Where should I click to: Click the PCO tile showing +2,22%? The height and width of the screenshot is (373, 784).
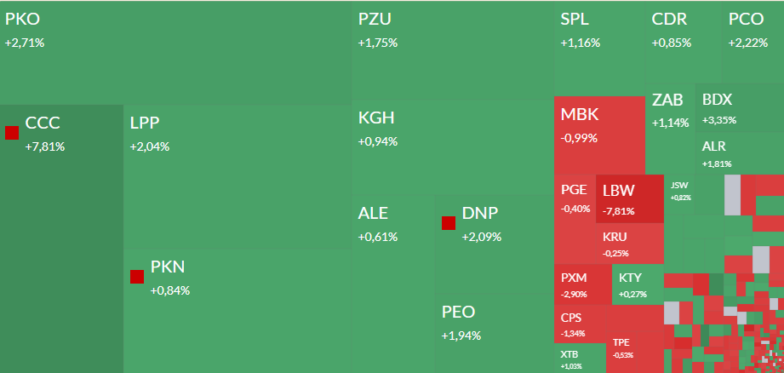click(753, 43)
